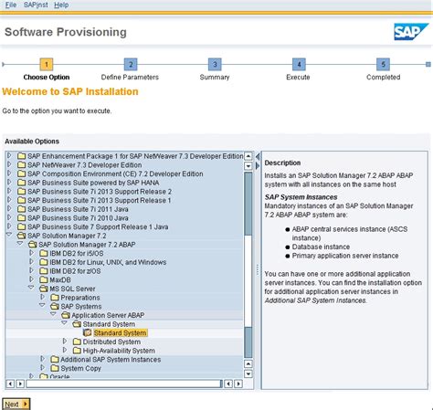Expand the MaxDB node
Image resolution: width=433 pixels, height=410 pixels.
click(31, 279)
